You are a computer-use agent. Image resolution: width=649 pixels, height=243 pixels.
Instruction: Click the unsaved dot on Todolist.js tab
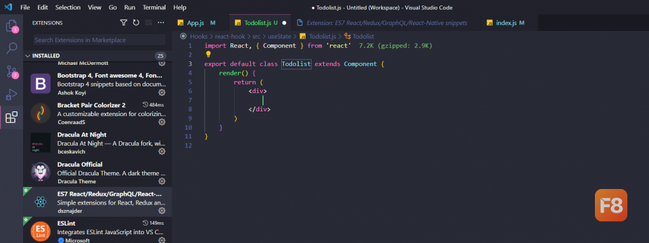tap(285, 23)
